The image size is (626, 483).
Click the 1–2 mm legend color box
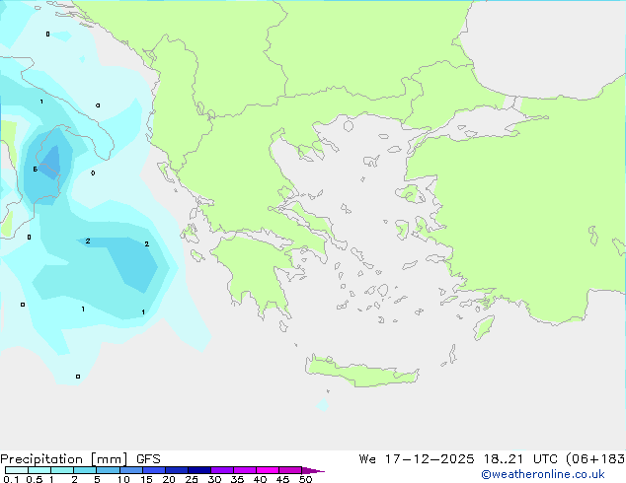click(x=62, y=470)
